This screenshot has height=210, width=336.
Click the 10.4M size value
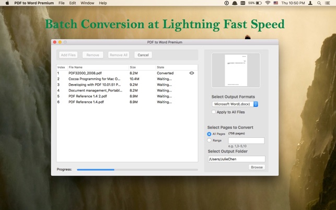tap(134, 79)
